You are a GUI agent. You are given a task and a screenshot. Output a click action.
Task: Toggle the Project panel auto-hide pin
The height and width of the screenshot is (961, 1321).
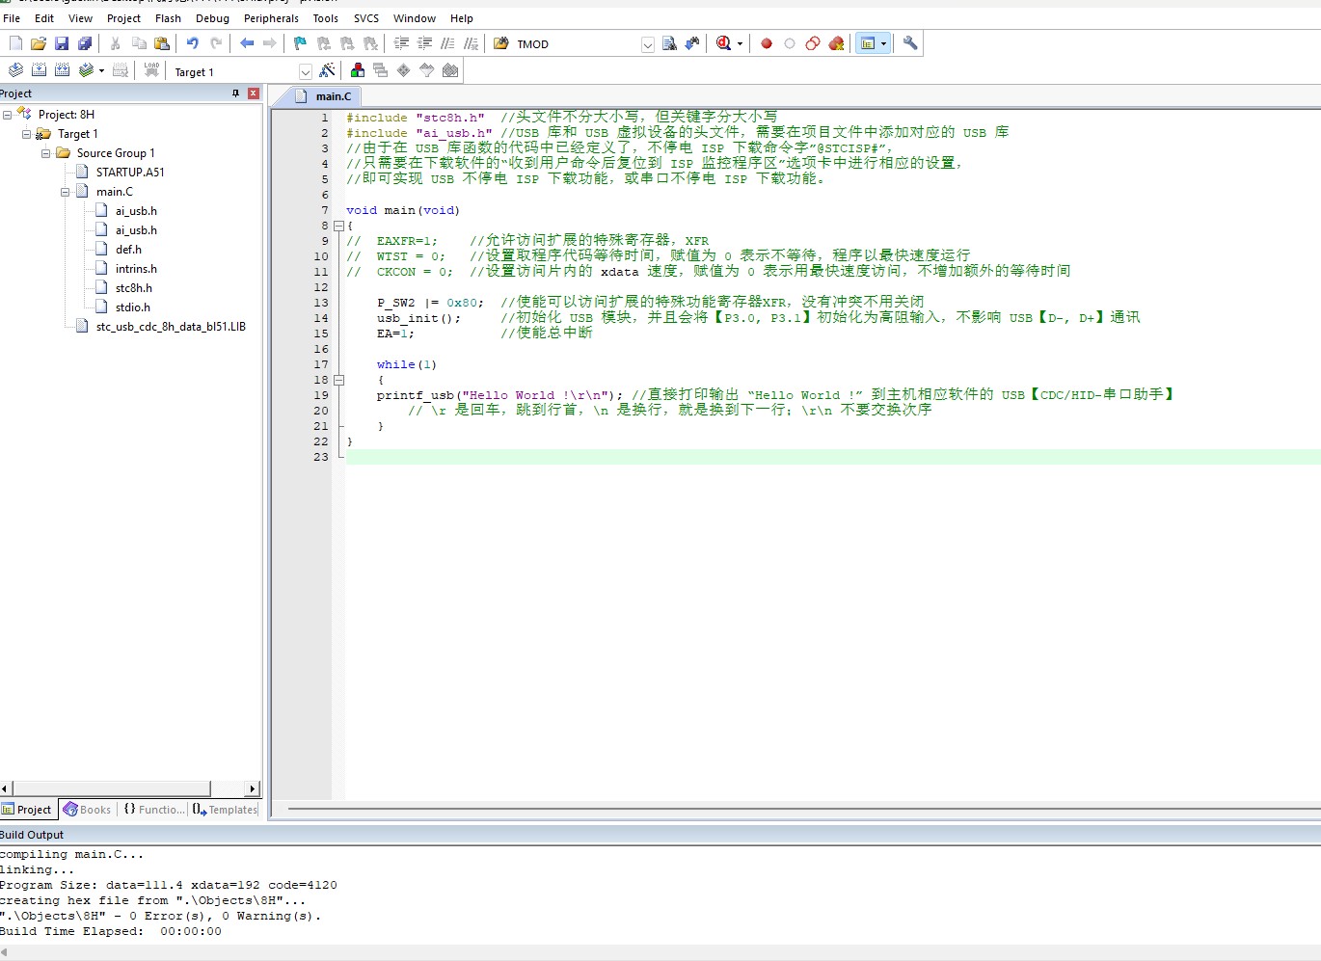point(235,93)
